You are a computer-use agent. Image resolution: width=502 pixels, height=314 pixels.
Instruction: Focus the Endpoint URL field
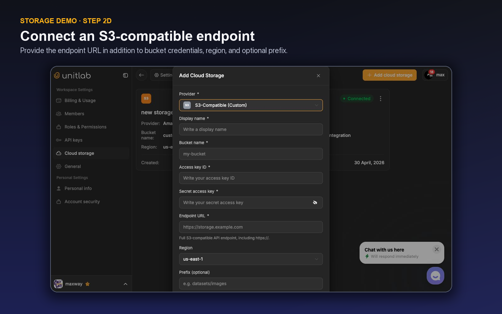[x=251, y=227]
